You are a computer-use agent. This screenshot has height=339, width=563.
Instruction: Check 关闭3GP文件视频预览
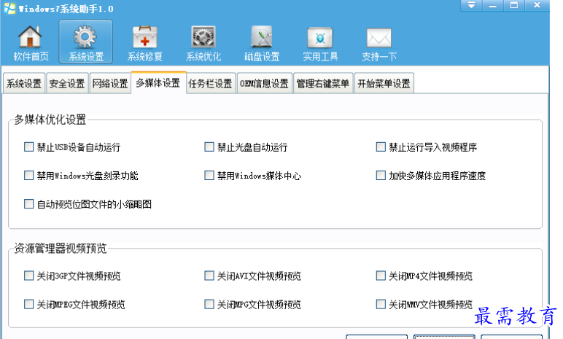point(28,276)
